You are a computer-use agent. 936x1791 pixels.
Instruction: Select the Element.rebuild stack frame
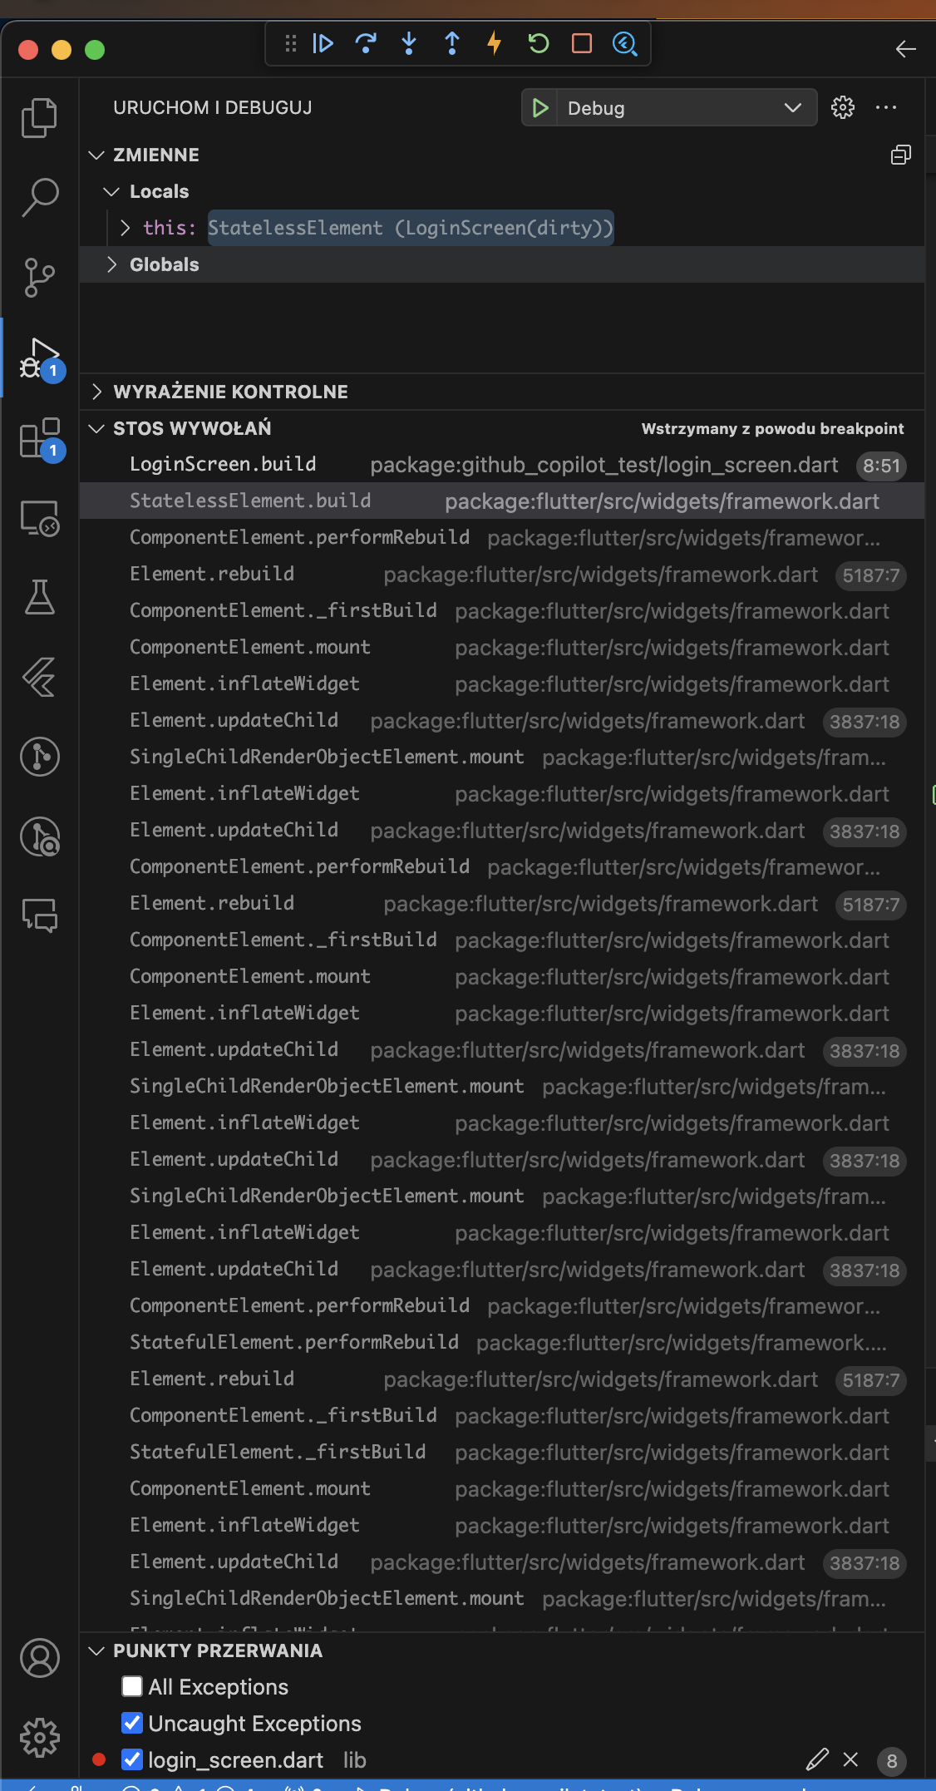click(x=212, y=575)
